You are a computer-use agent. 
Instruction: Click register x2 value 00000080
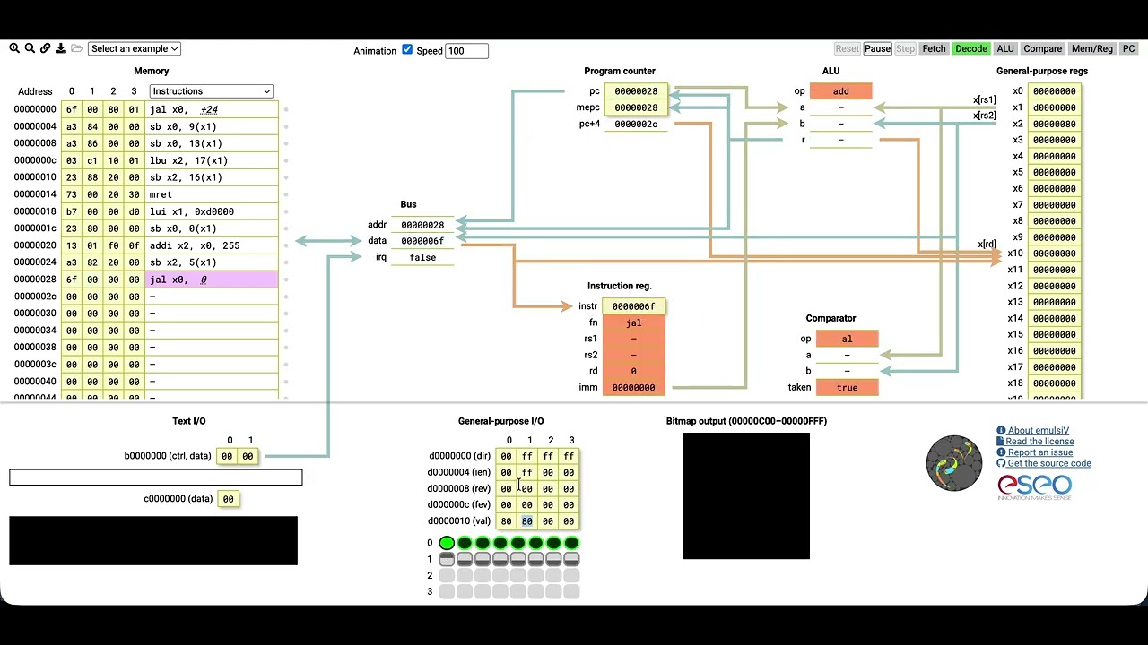[1055, 124]
